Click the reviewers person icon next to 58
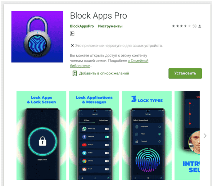This screenshot has width=213, height=187. (x=200, y=26)
